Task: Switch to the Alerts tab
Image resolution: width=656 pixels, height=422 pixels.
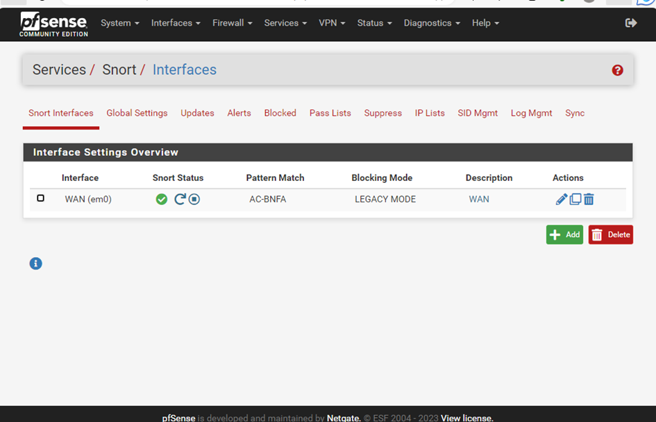Action: point(239,113)
